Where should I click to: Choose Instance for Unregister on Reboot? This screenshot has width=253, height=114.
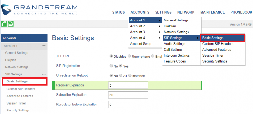pos(130,75)
